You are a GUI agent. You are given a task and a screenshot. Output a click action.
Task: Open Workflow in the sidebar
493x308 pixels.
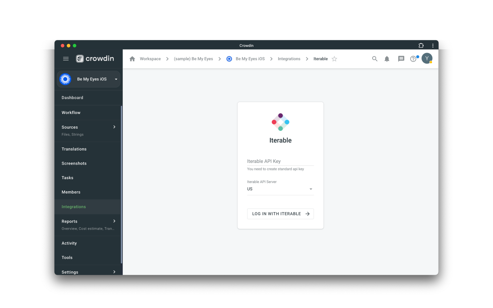87,113
